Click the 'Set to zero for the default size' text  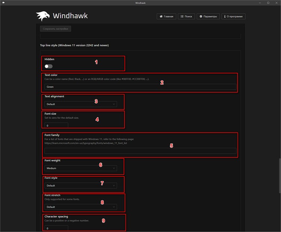tap(62, 118)
